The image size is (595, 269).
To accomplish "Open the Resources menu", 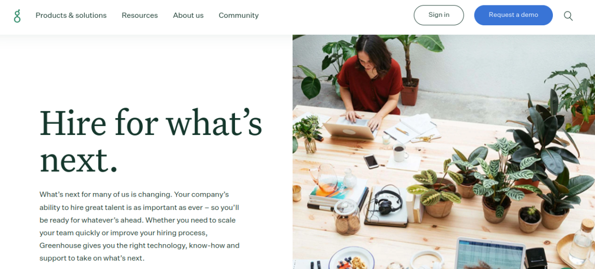I will point(140,15).
